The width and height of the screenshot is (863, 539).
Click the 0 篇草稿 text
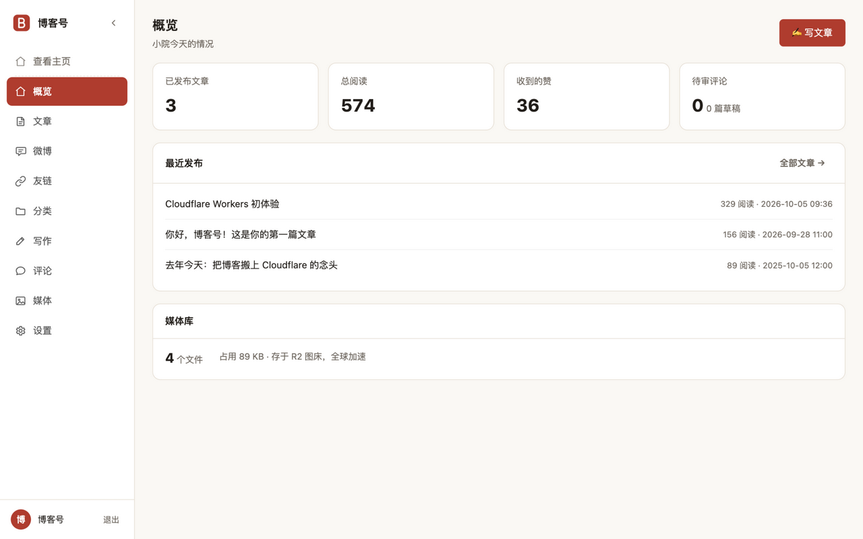tap(723, 108)
